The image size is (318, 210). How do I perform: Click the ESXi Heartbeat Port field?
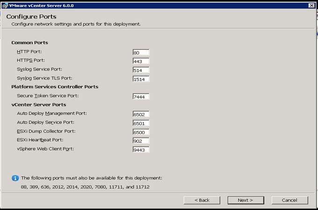click(141, 141)
